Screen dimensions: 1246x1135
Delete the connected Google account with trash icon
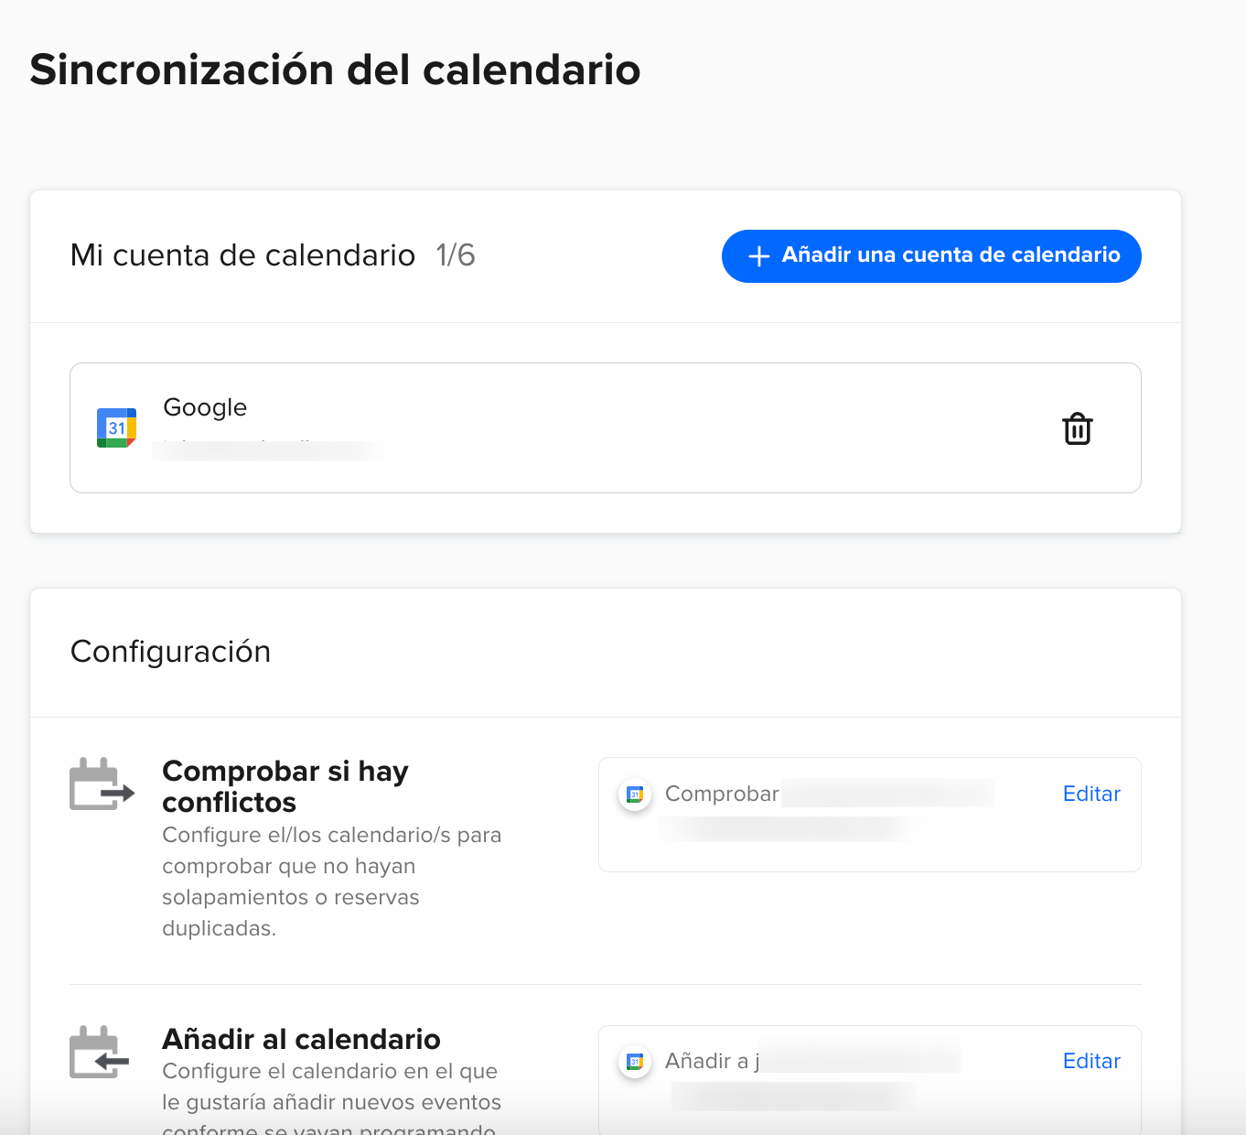pyautogui.click(x=1078, y=428)
